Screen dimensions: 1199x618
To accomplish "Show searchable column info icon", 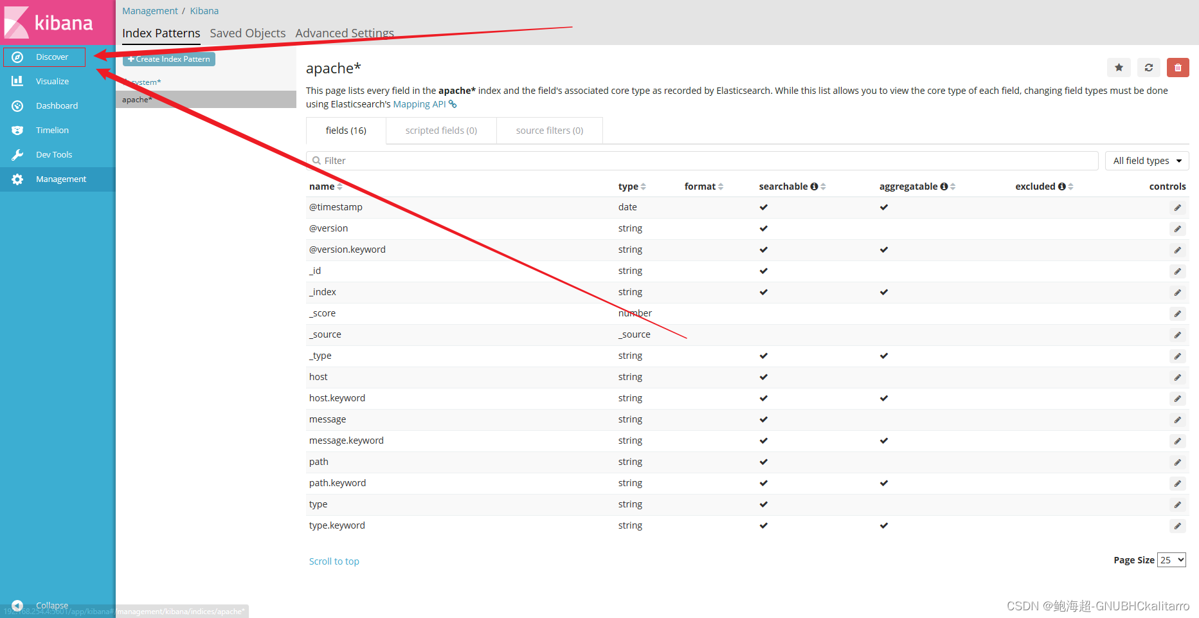I will pyautogui.click(x=814, y=186).
